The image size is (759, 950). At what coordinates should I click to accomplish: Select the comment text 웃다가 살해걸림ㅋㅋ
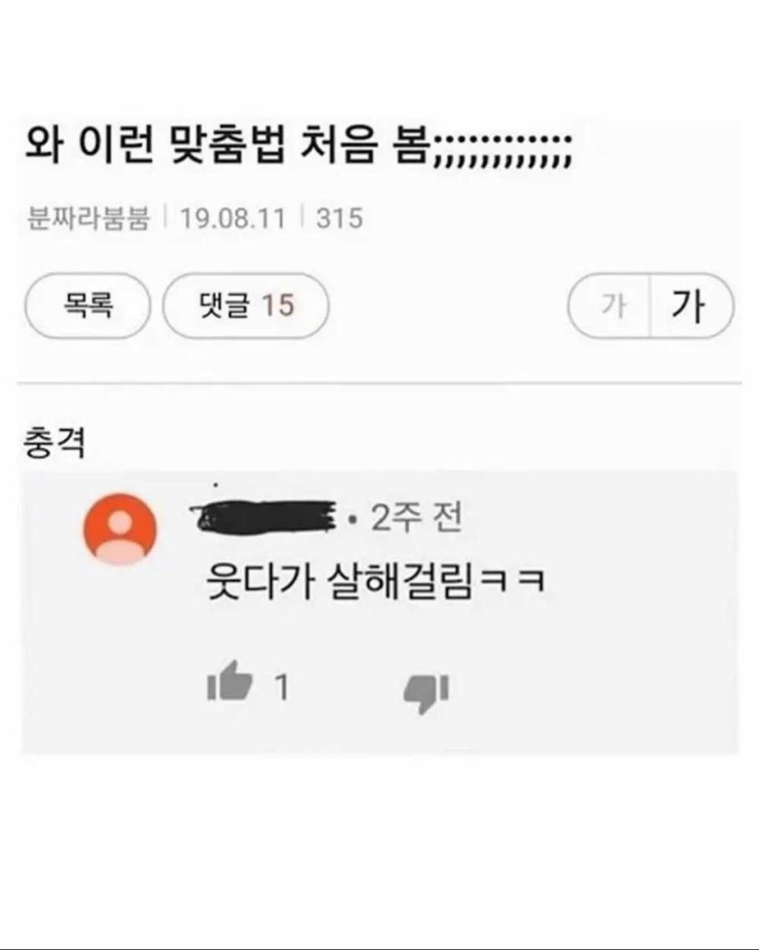(375, 580)
